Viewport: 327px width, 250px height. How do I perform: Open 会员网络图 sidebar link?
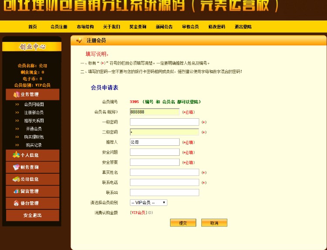click(34, 104)
